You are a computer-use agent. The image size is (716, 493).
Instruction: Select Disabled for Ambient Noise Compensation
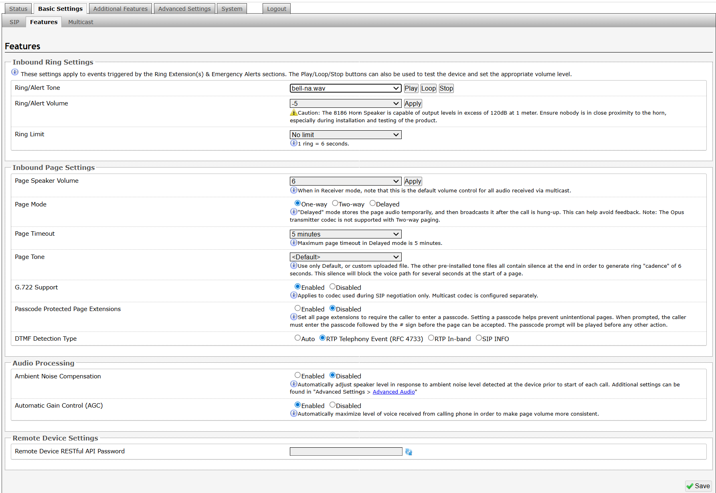(332, 375)
